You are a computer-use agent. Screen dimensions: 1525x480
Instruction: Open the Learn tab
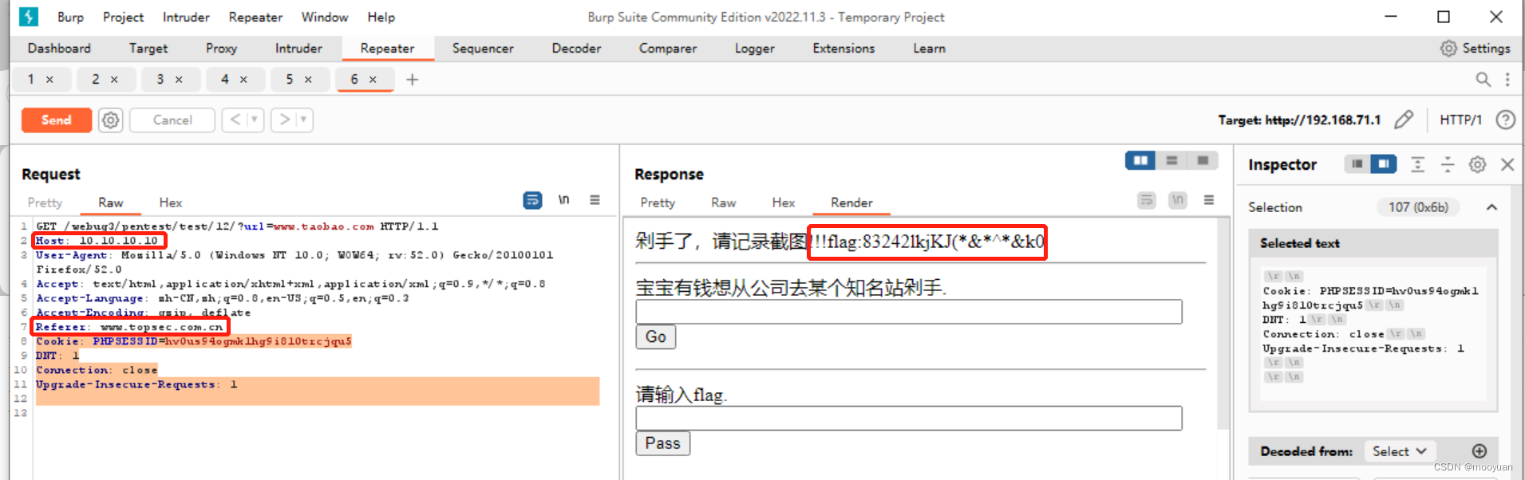pyautogui.click(x=929, y=48)
